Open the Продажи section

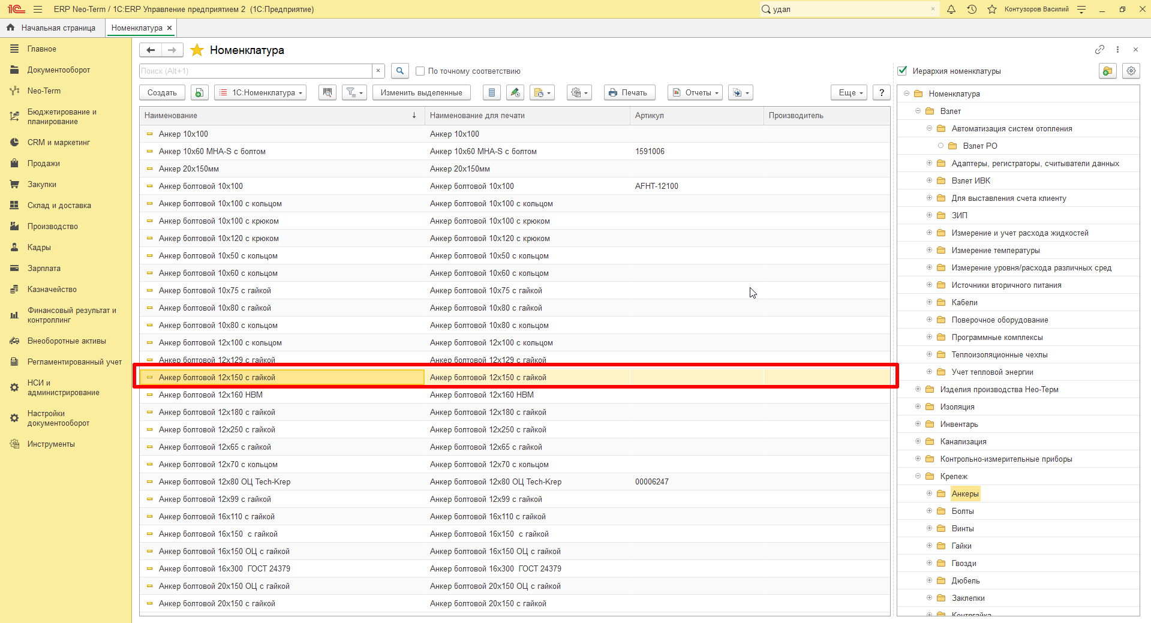(44, 163)
